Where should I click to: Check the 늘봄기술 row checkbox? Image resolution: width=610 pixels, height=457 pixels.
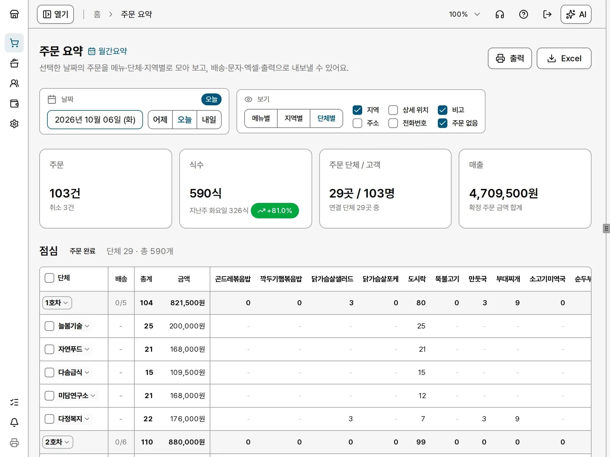(49, 326)
